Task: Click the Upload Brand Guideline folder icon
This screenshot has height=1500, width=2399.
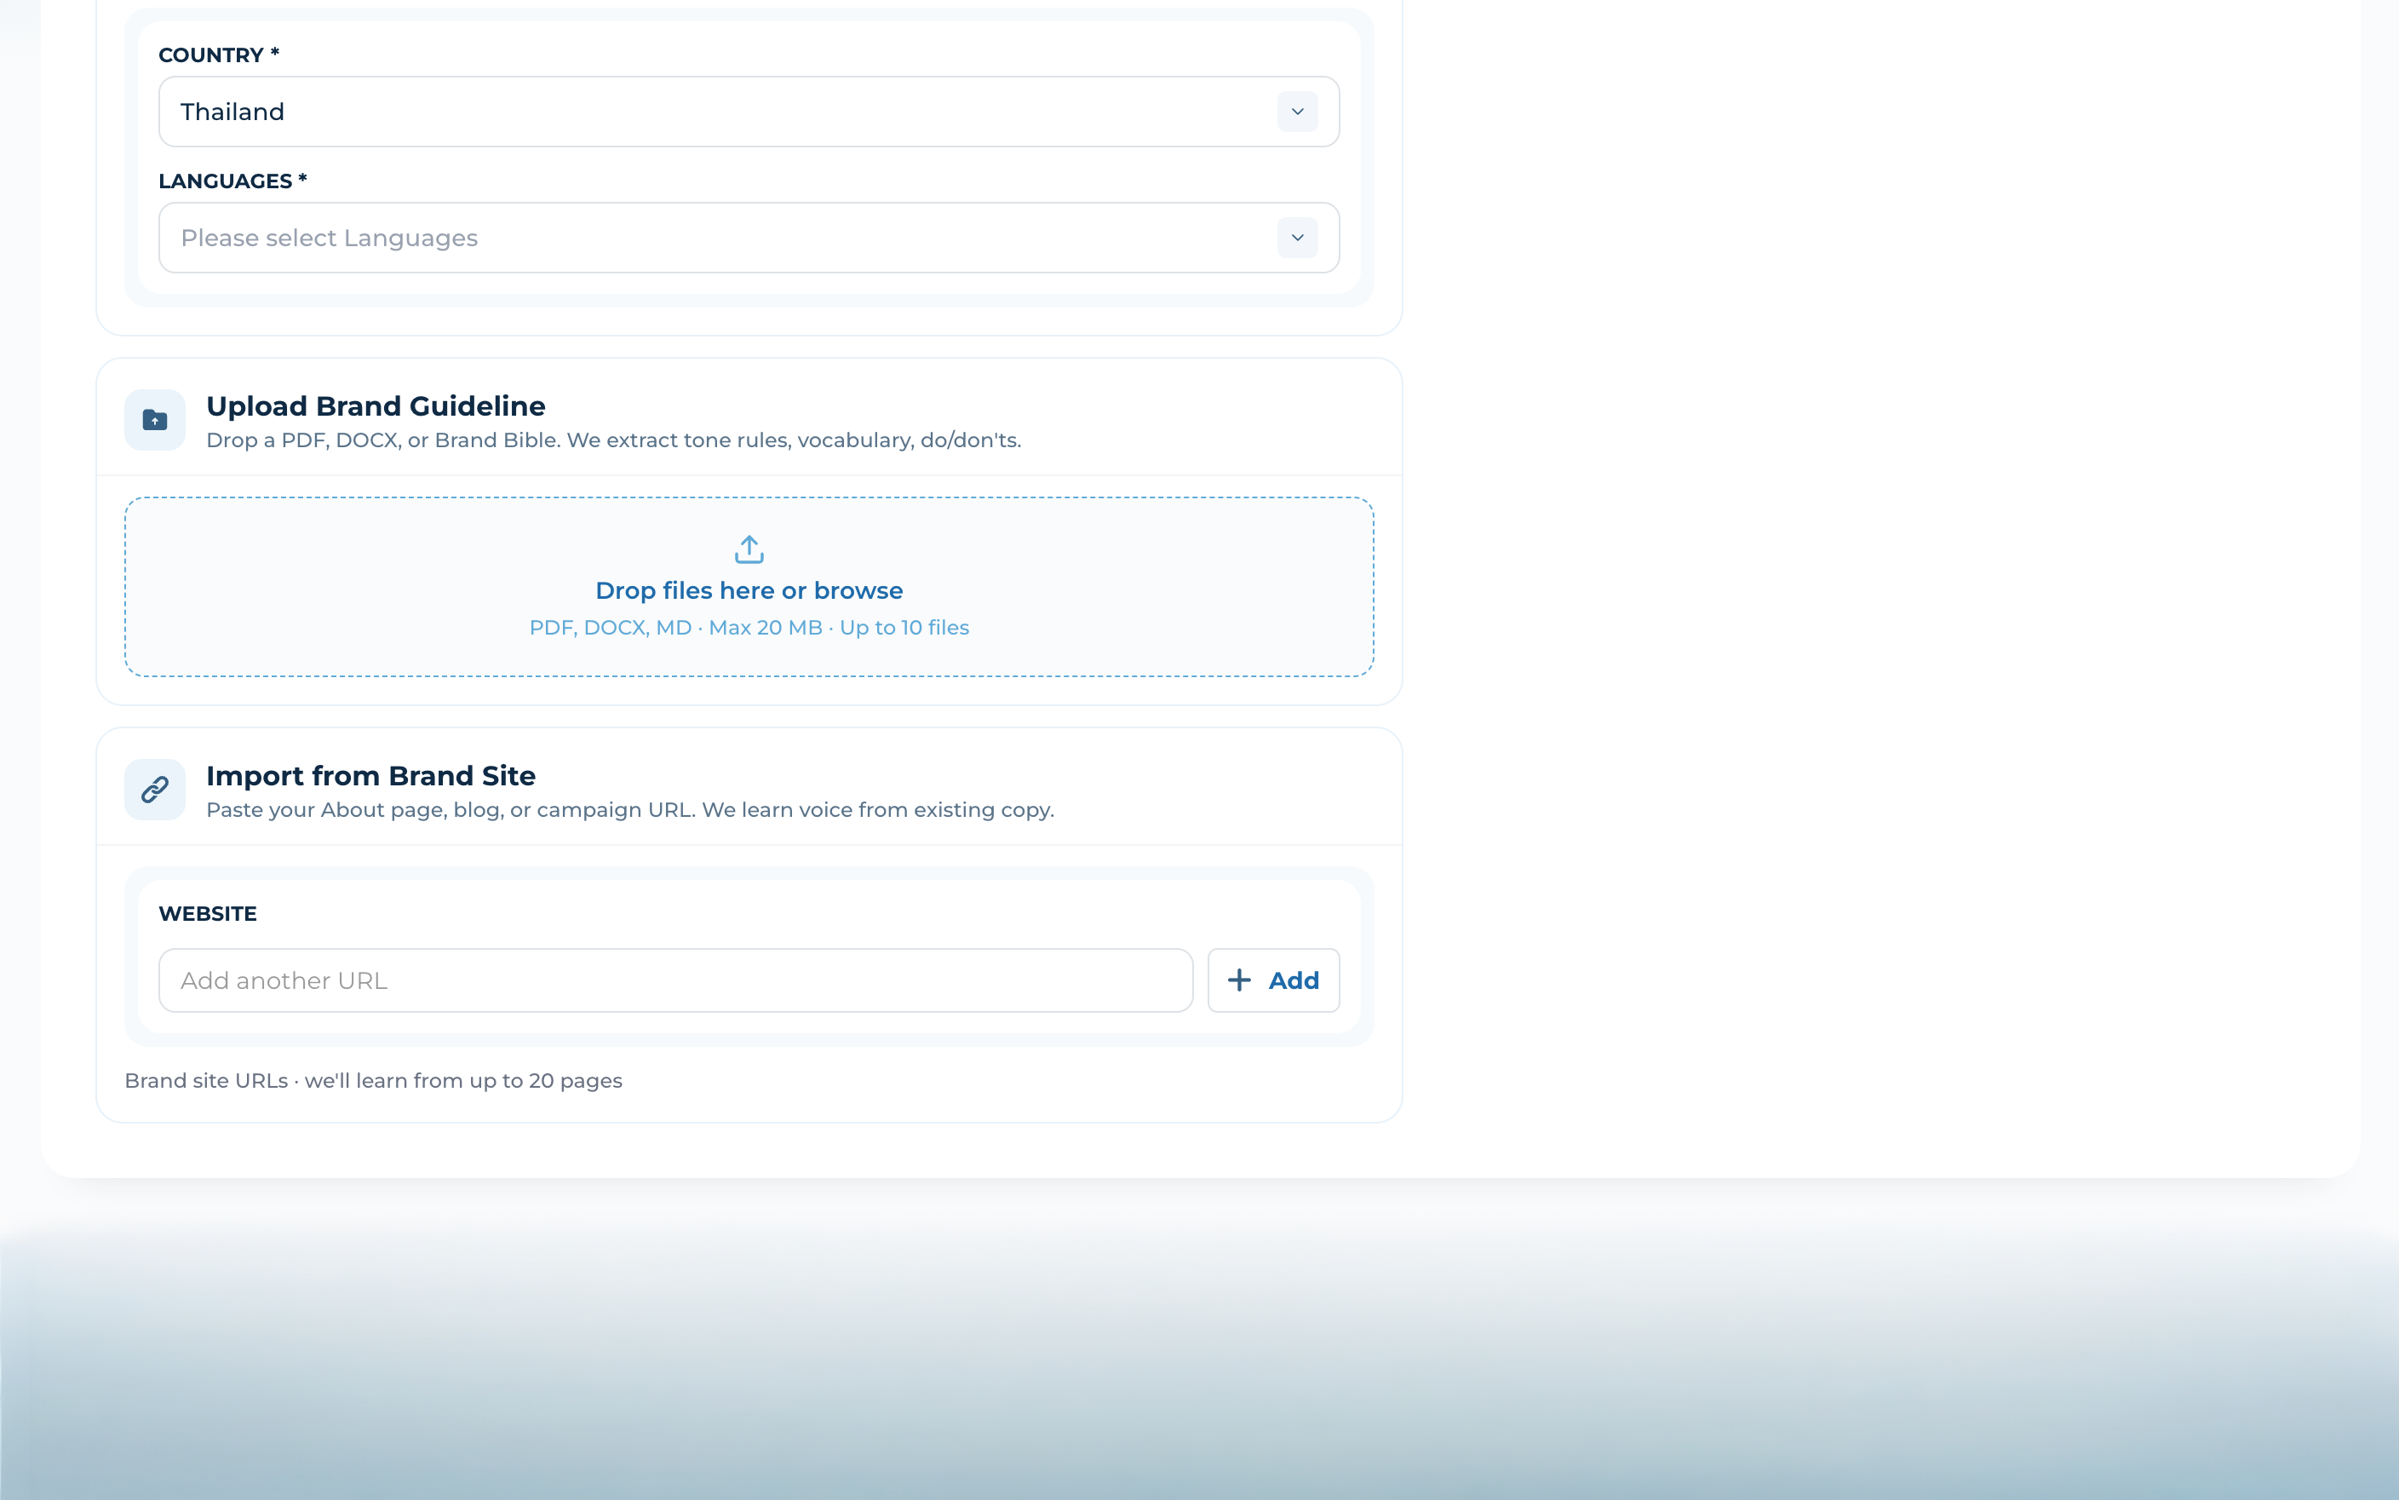Action: tap(155, 420)
